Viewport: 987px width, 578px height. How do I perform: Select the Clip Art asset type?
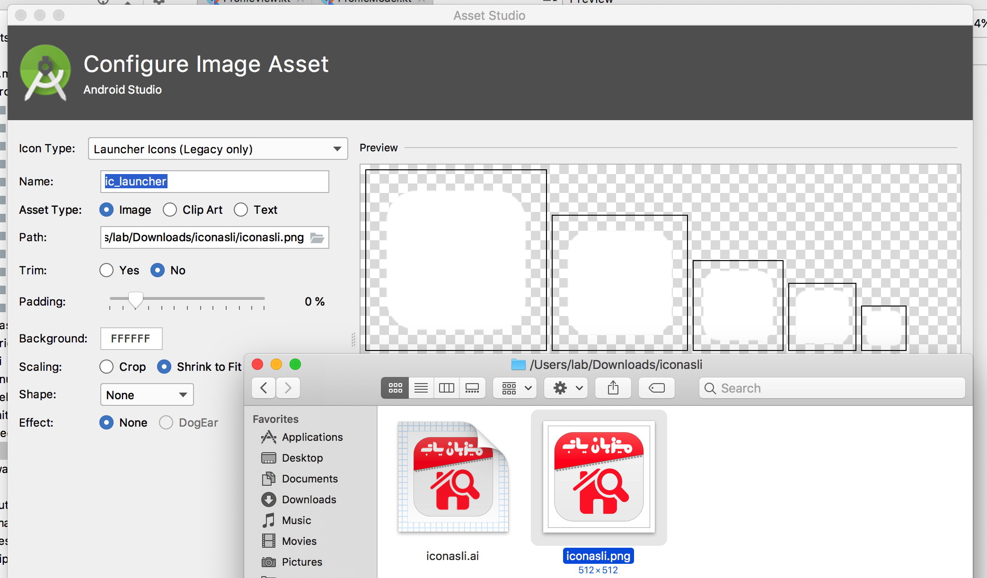point(170,210)
